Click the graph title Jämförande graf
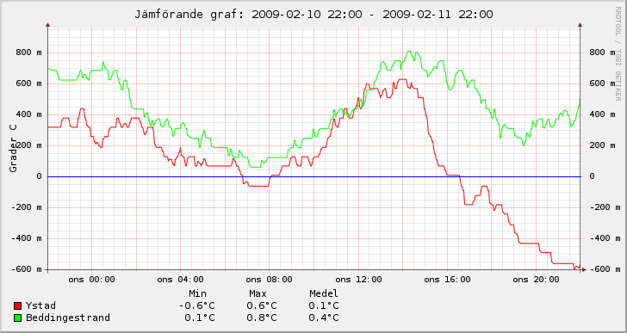The height and width of the screenshot is (333, 627). coord(313,15)
